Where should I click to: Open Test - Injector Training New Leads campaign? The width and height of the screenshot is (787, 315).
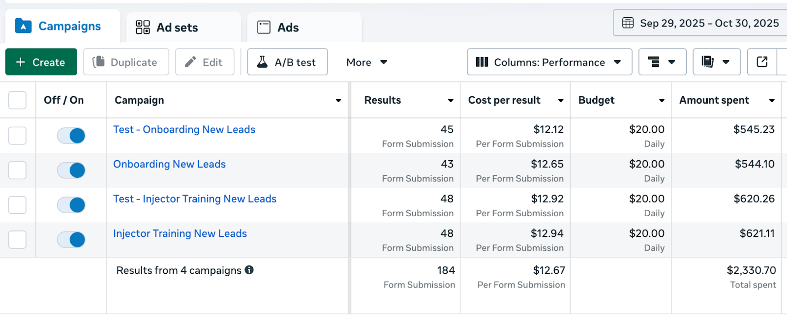(x=195, y=199)
